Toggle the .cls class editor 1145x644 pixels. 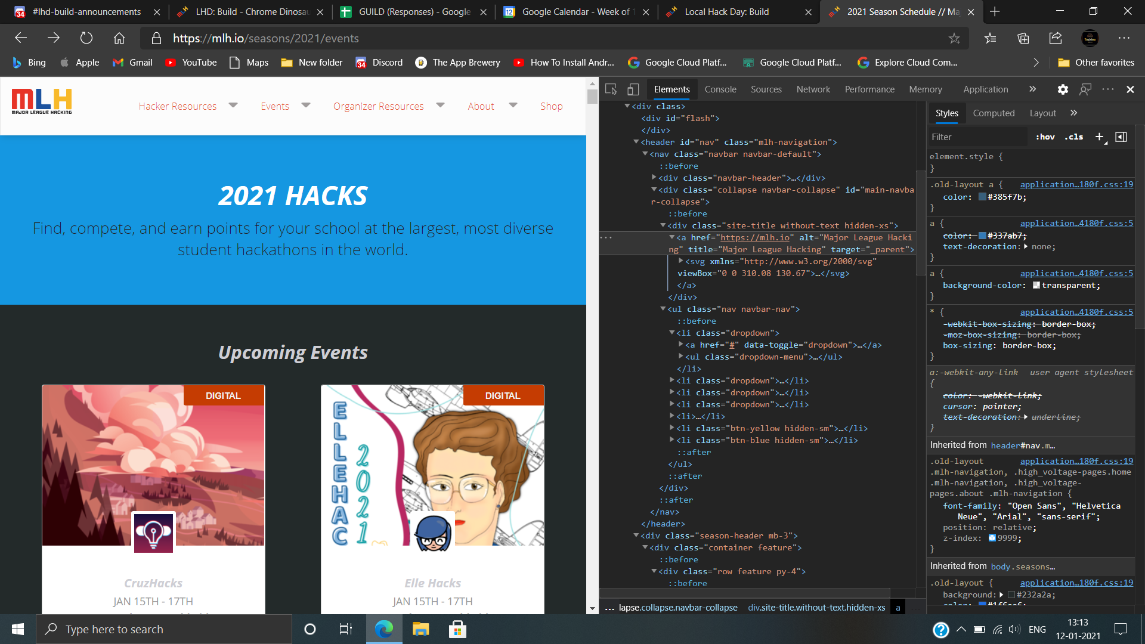(x=1073, y=137)
